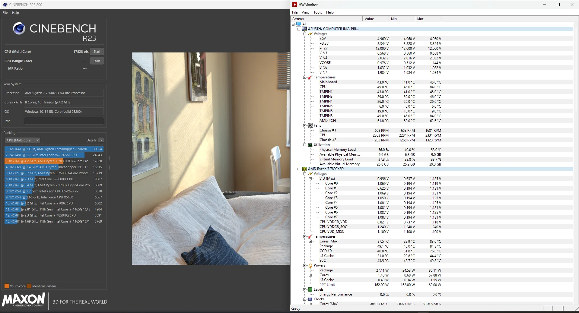579x313 pixels.
Task: Expand the Details dropdown arrow in Ranking
Action: coord(101,140)
